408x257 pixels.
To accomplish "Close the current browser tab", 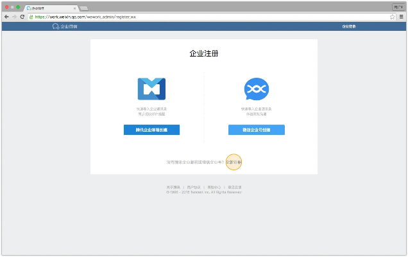I will (x=74, y=8).
